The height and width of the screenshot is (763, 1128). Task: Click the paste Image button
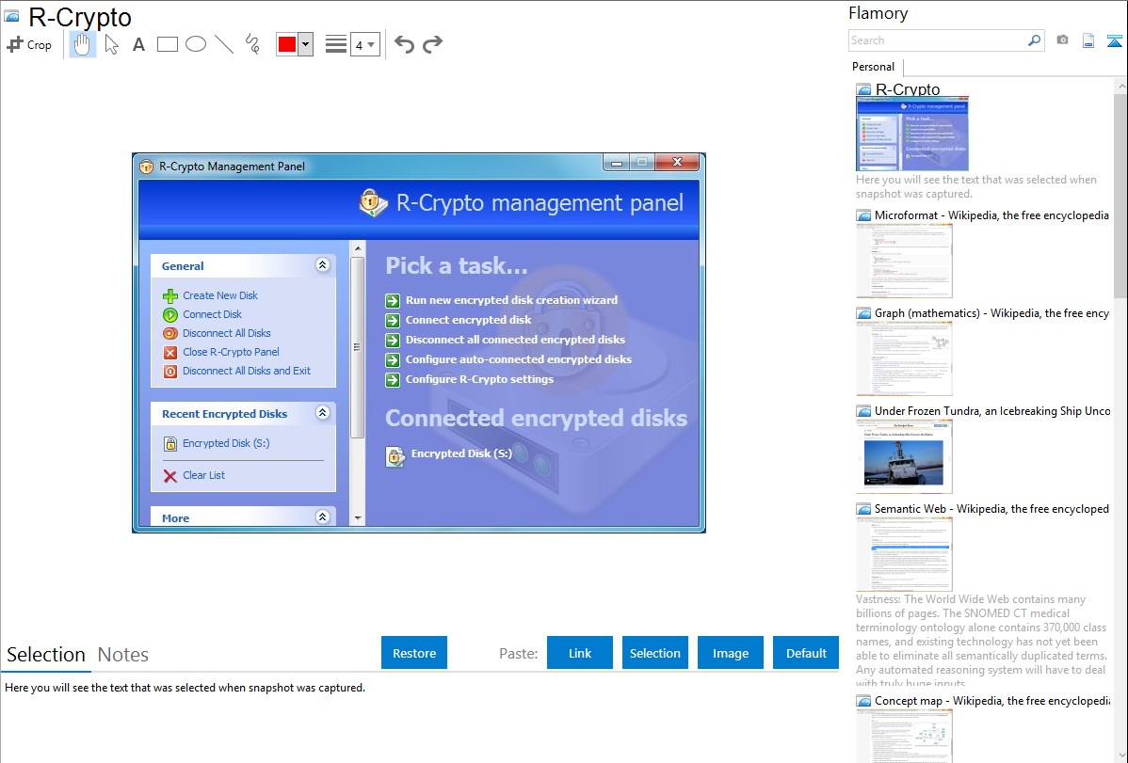pos(731,653)
